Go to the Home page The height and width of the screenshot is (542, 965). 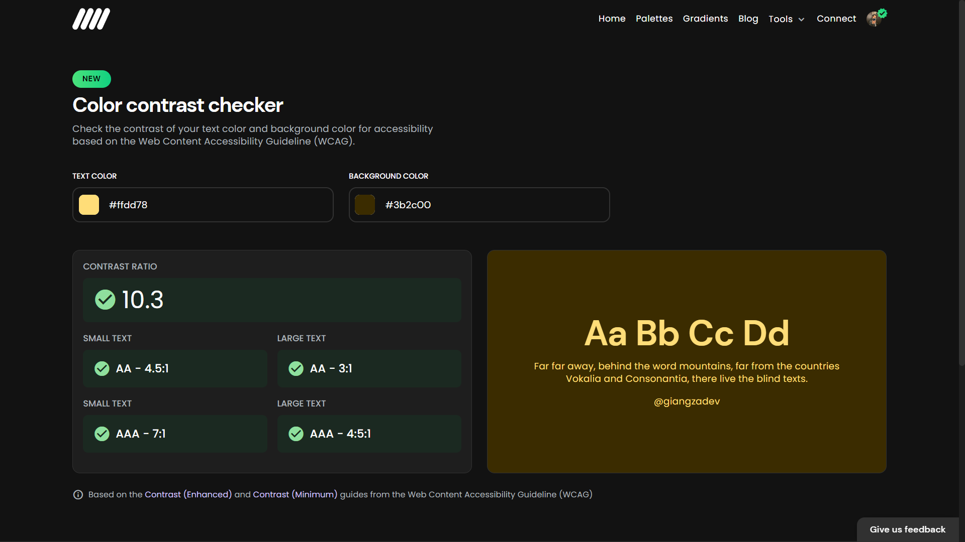coord(612,19)
